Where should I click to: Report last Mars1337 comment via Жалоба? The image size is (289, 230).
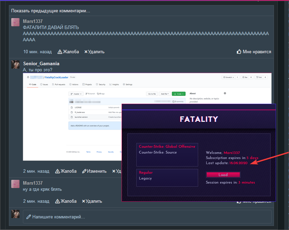[x=66, y=201]
